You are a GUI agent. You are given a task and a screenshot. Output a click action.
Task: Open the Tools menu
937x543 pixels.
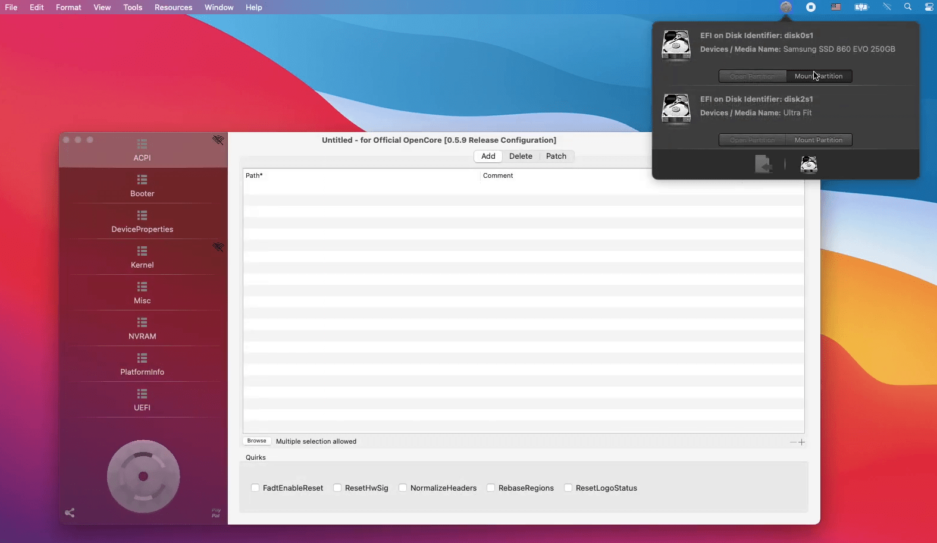click(133, 7)
